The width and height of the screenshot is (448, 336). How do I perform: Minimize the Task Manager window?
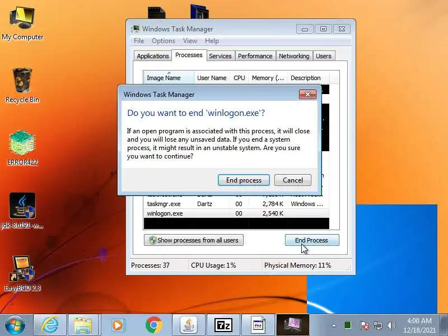tap(305, 29)
